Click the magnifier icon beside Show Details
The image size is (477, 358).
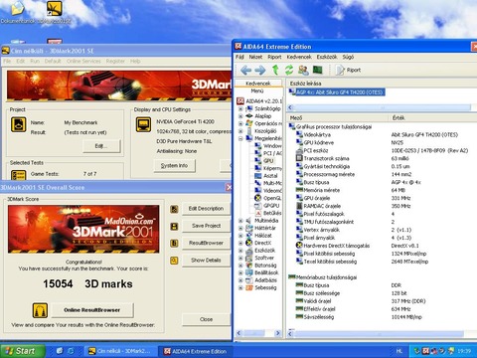click(x=174, y=261)
